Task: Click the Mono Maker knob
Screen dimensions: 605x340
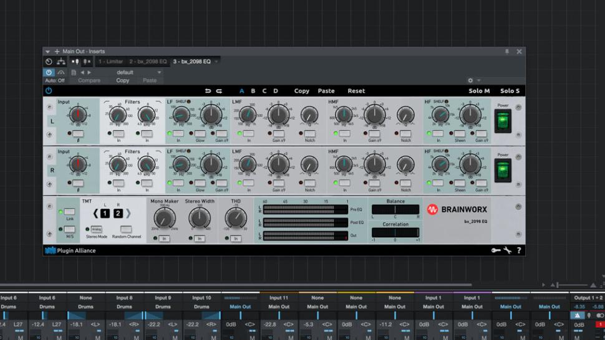Action: [x=165, y=219]
